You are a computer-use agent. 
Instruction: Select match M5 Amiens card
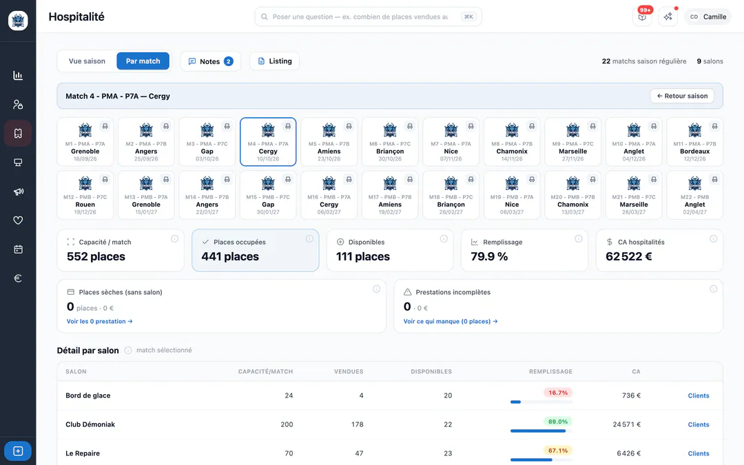coord(329,142)
